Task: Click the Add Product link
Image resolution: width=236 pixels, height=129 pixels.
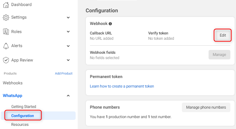Action: [x=64, y=73]
